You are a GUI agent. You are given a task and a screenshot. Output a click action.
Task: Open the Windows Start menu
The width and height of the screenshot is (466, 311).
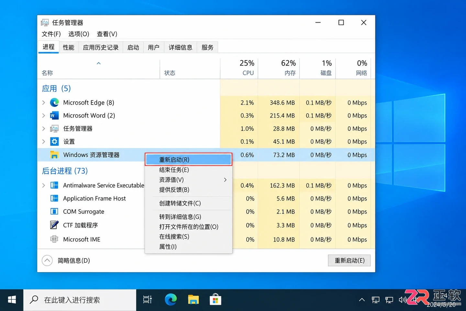(12, 300)
